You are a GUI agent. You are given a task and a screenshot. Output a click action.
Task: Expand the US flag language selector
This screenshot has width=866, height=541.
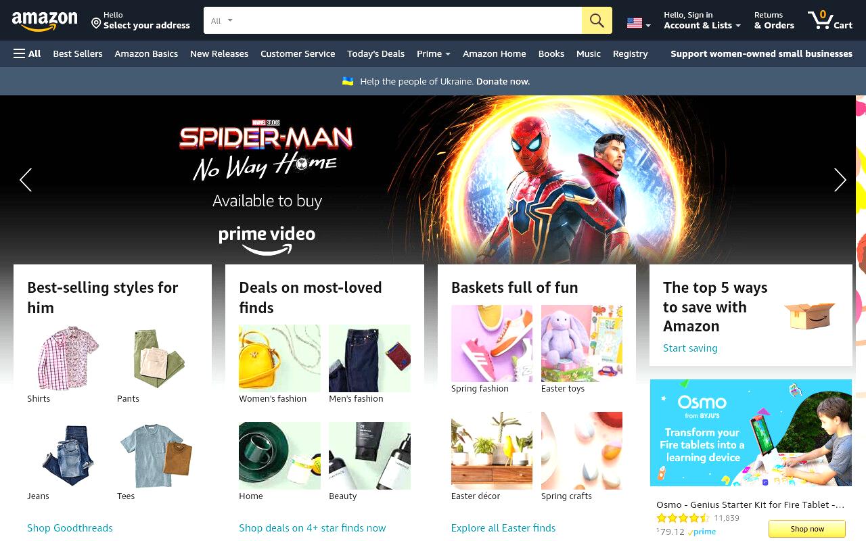pyautogui.click(x=639, y=23)
